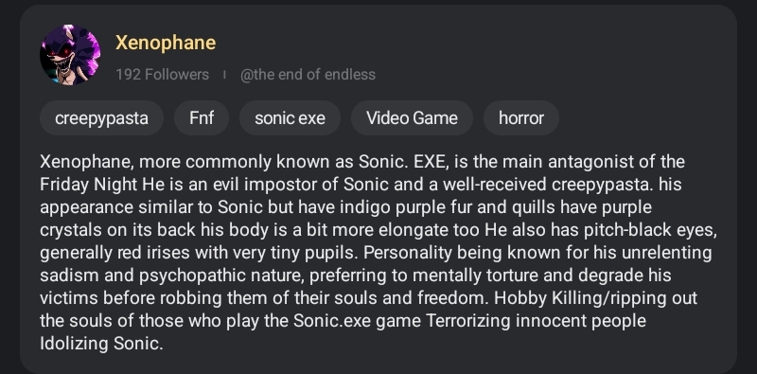This screenshot has height=374, width=757.
Task: Click the line starting "the souls of those"
Action: (x=343, y=320)
